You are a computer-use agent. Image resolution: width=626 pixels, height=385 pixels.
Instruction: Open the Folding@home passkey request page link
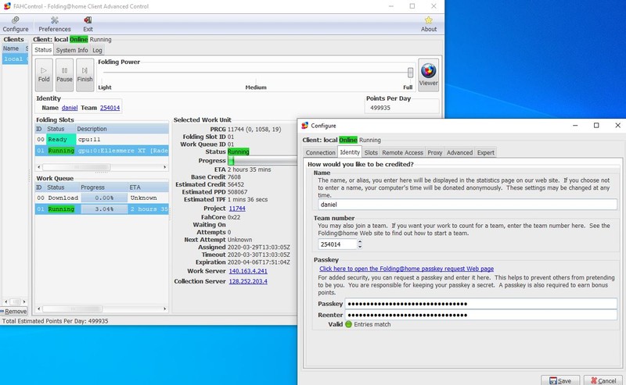tap(406, 269)
